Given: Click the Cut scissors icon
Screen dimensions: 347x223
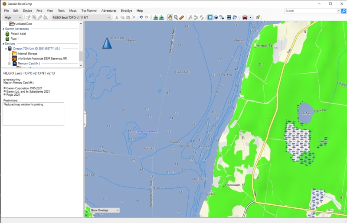Looking at the screenshot, I should click(x=117, y=17).
